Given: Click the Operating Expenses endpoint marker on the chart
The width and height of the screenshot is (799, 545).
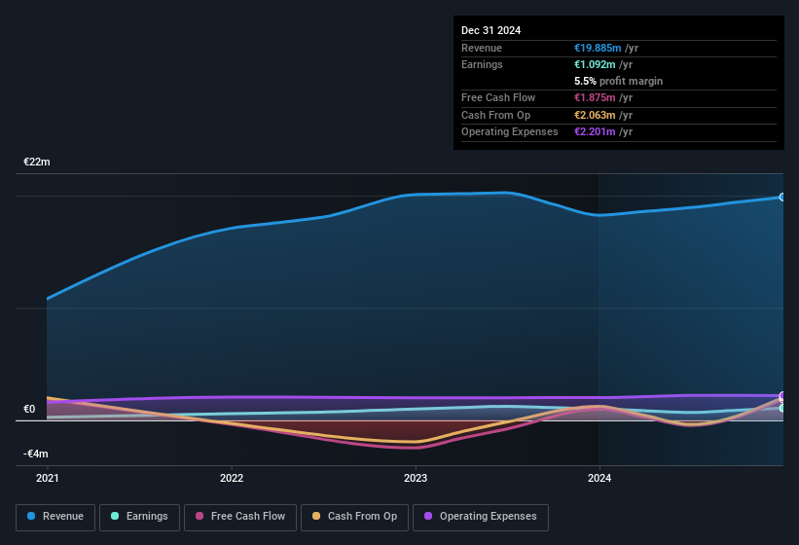Looking at the screenshot, I should coord(782,396).
